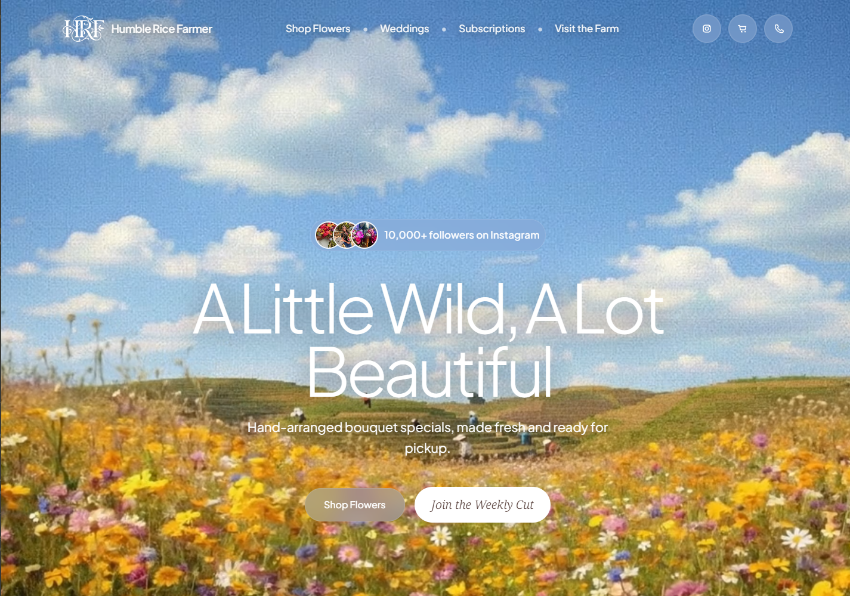Go to Weddings page
The width and height of the screenshot is (850, 596).
[404, 29]
